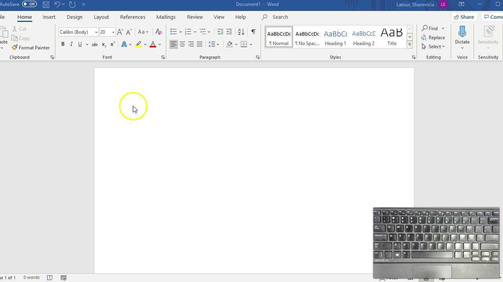
Task: Align text left
Action: click(x=173, y=44)
